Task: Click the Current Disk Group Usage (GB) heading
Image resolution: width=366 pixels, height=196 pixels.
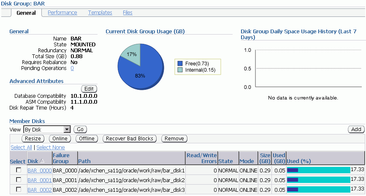Action: [145, 32]
